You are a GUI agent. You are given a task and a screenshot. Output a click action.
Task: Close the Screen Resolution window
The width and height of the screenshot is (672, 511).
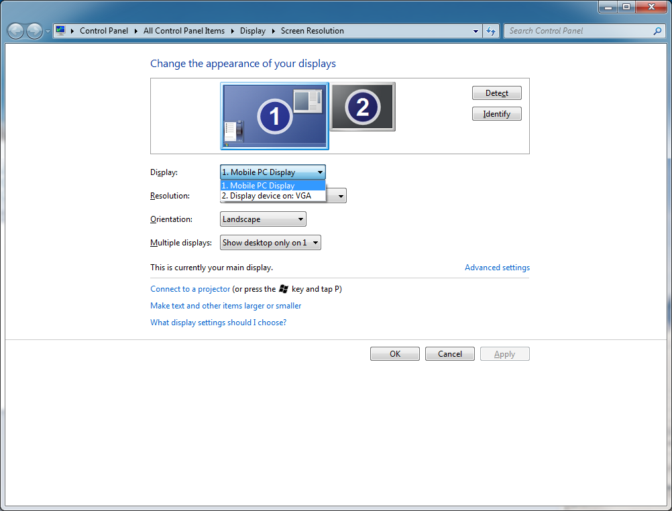point(651,7)
